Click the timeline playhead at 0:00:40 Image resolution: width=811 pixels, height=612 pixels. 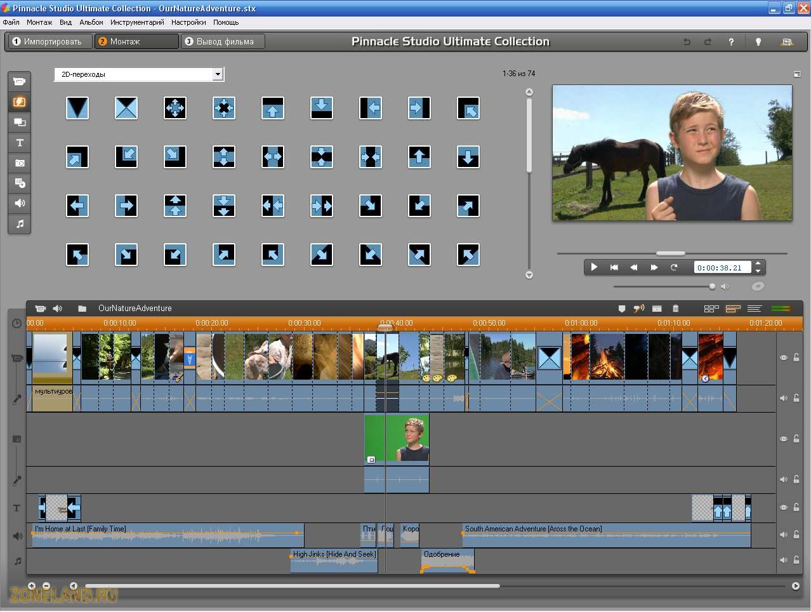(x=386, y=327)
